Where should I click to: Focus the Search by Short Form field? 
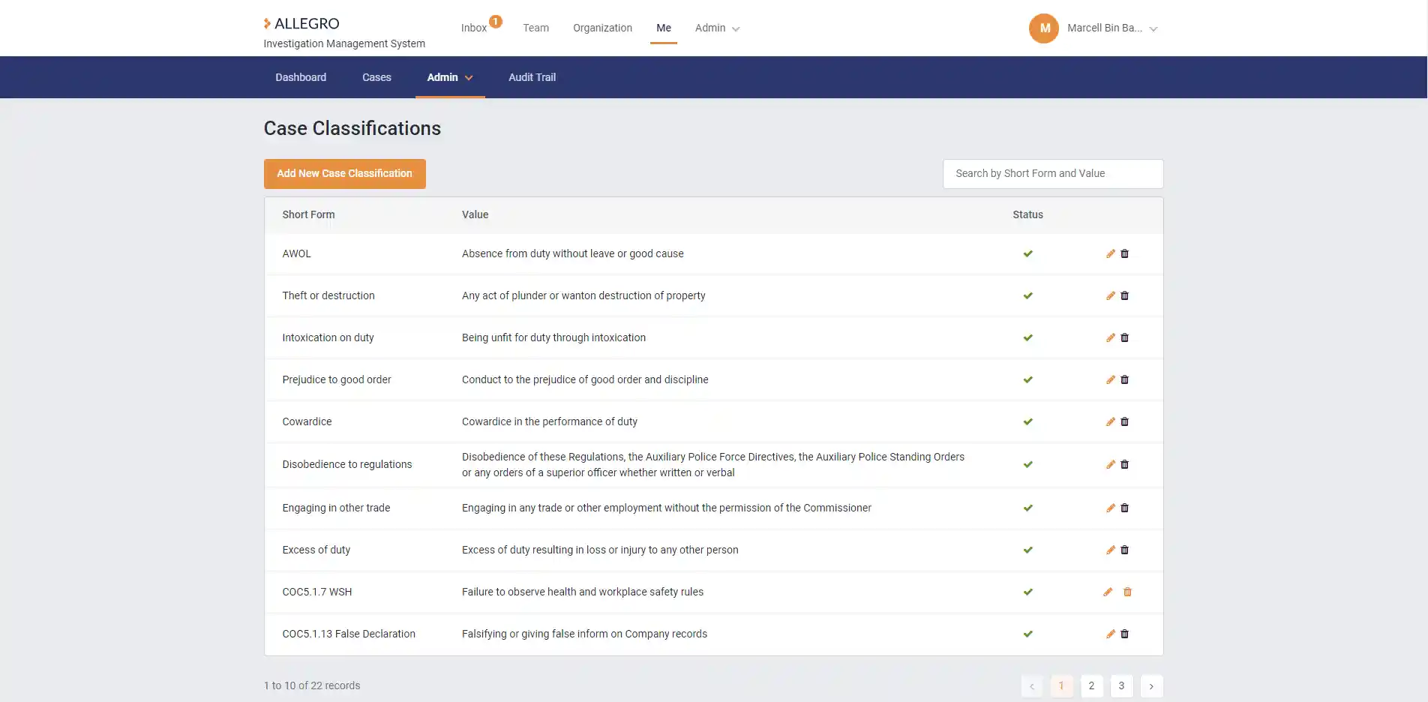click(1053, 174)
